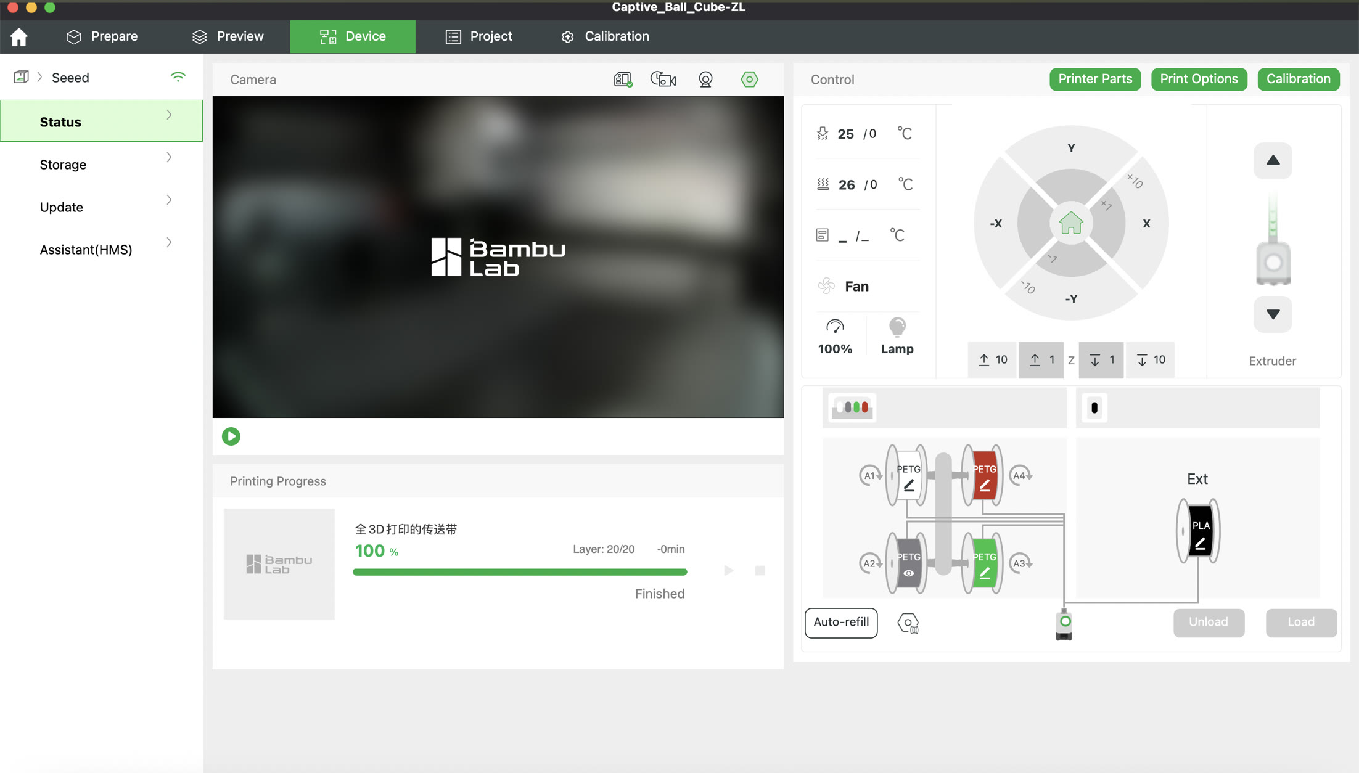The height and width of the screenshot is (773, 1359).
Task: Click the printing progress bar
Action: 520,572
